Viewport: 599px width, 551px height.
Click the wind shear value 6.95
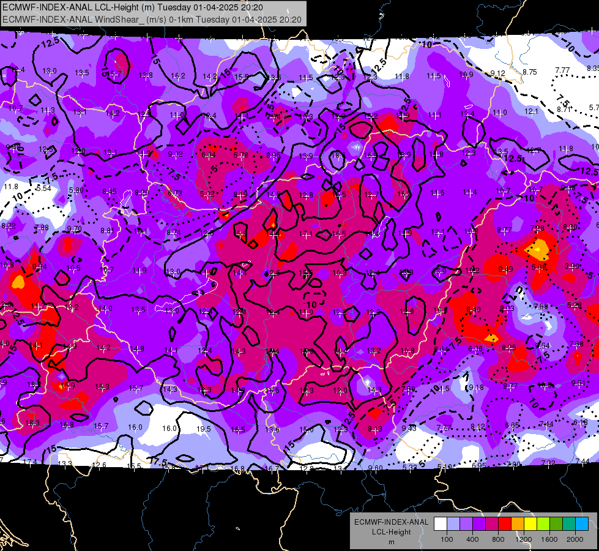479,465
